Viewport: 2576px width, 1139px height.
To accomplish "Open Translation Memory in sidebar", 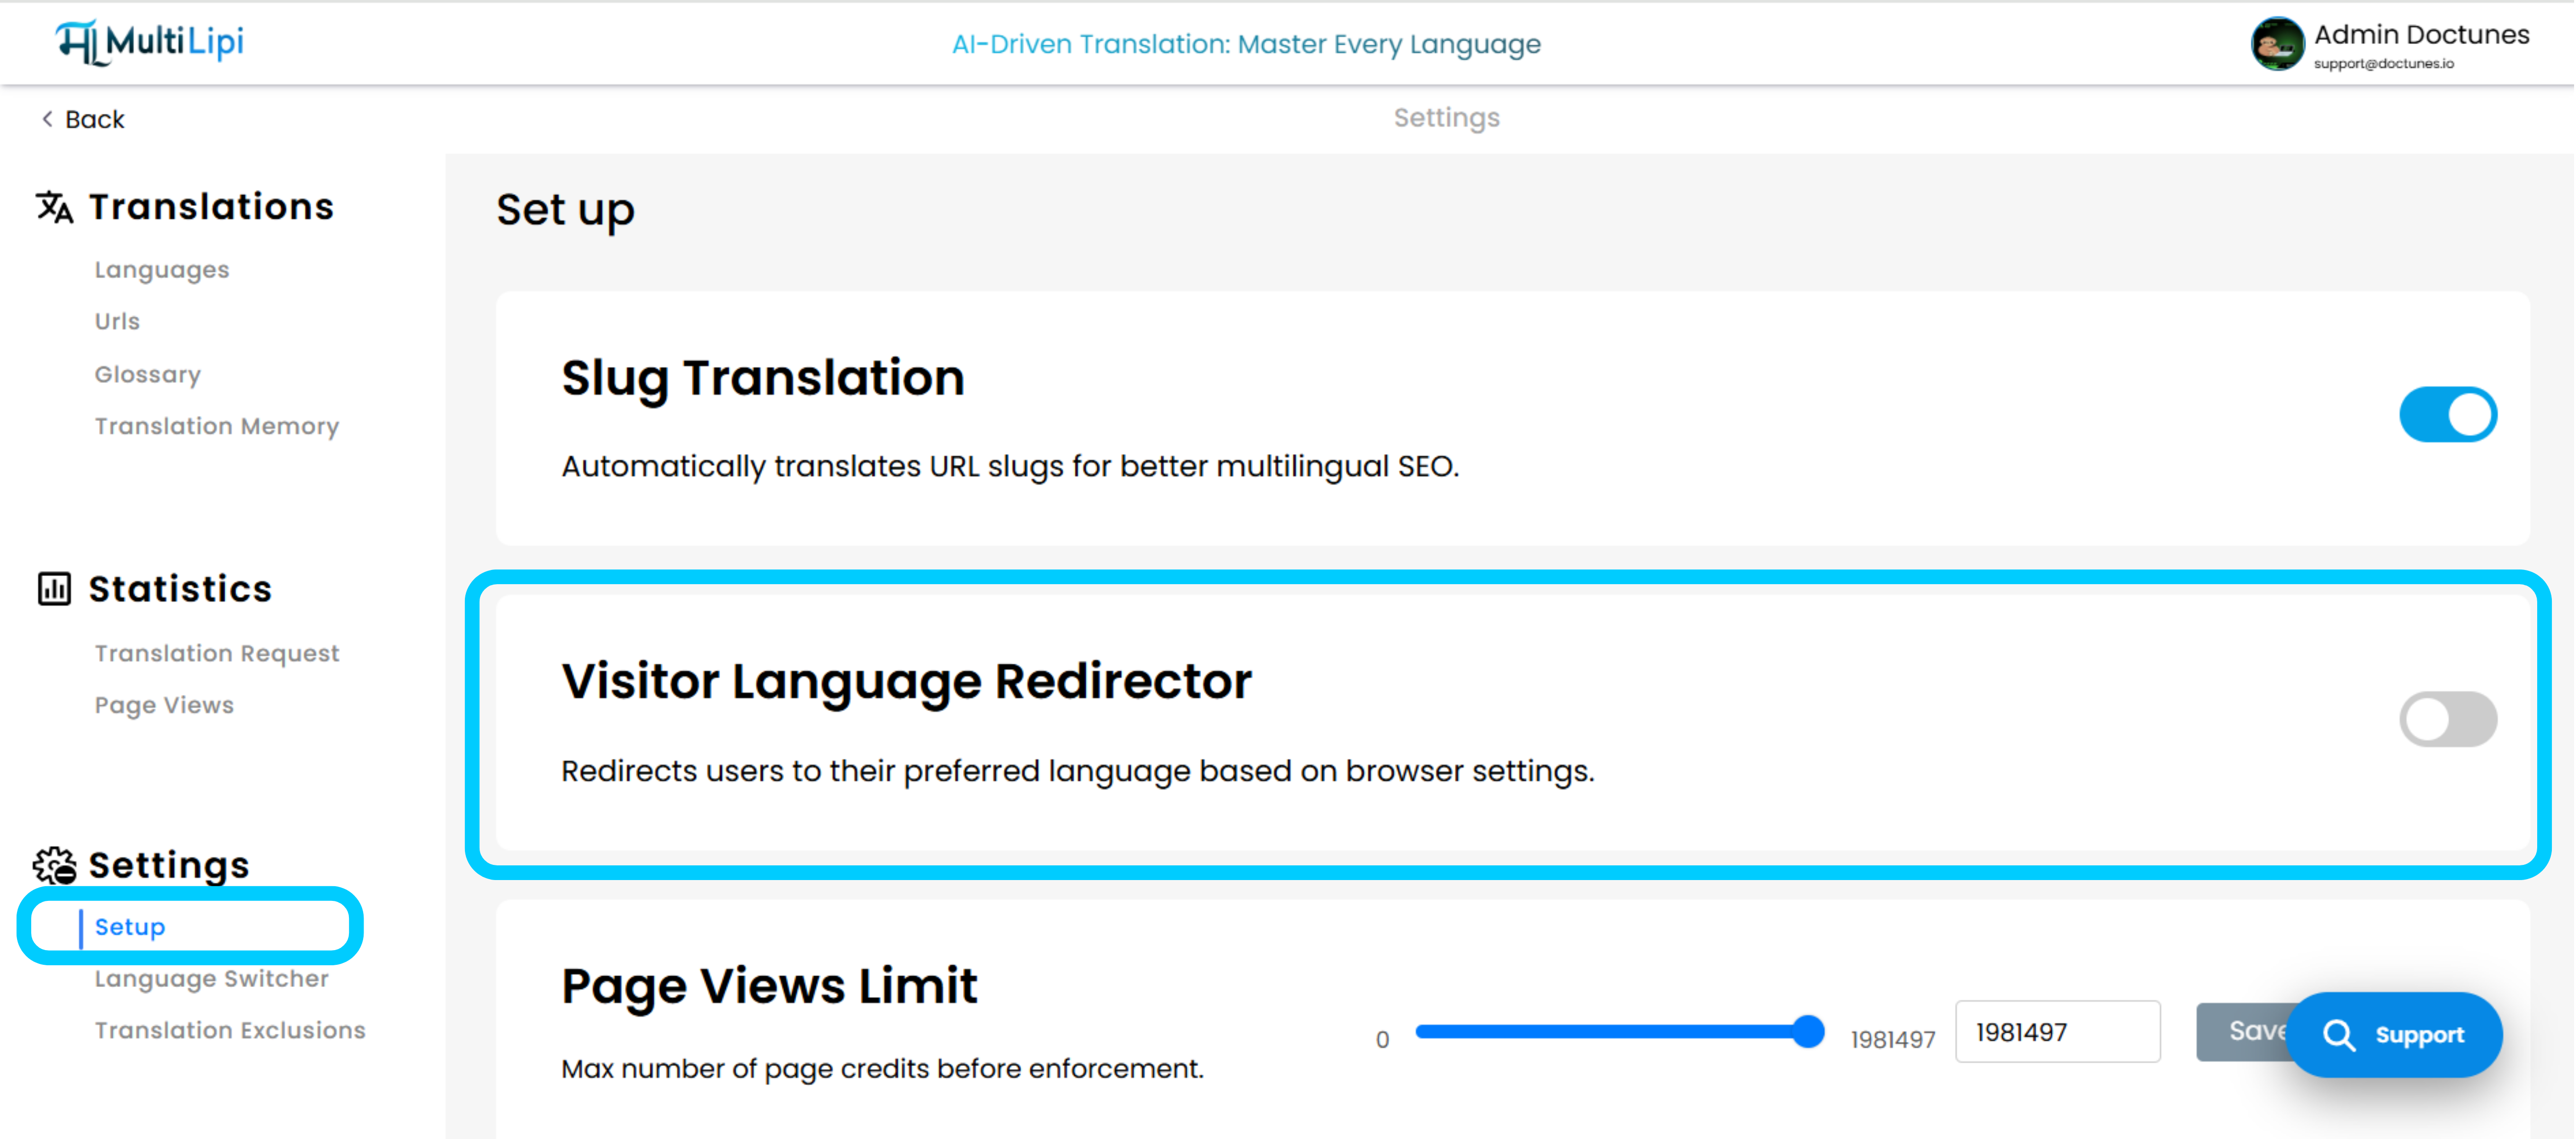I will 217,426.
